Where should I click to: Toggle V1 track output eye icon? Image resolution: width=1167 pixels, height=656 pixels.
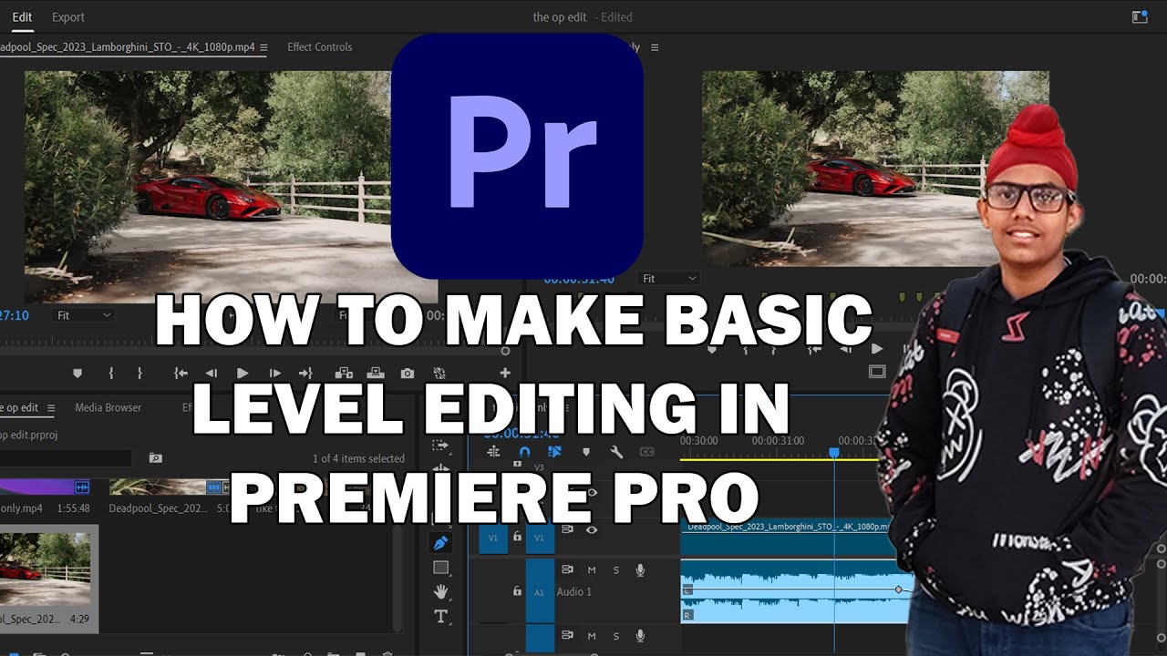592,529
